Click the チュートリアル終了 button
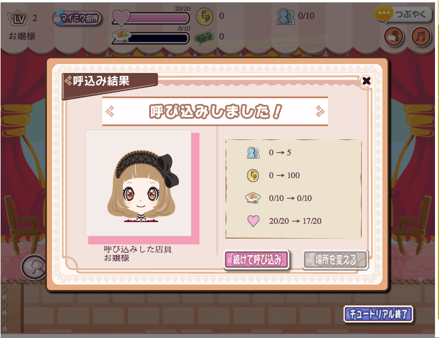439x338 pixels. (x=378, y=314)
